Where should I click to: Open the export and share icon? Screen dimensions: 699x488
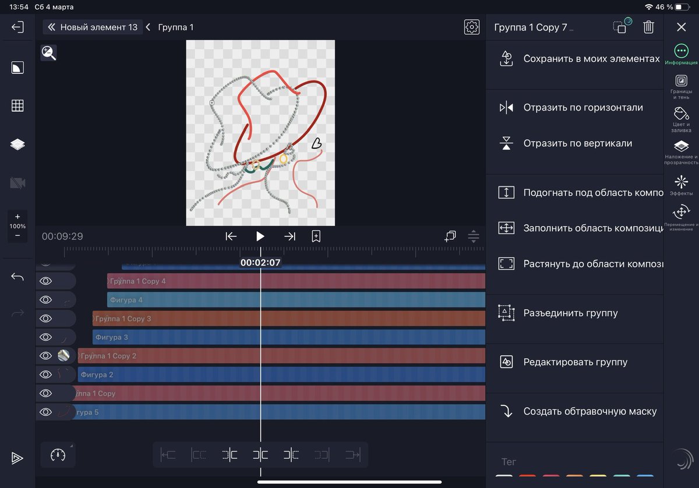(17, 458)
